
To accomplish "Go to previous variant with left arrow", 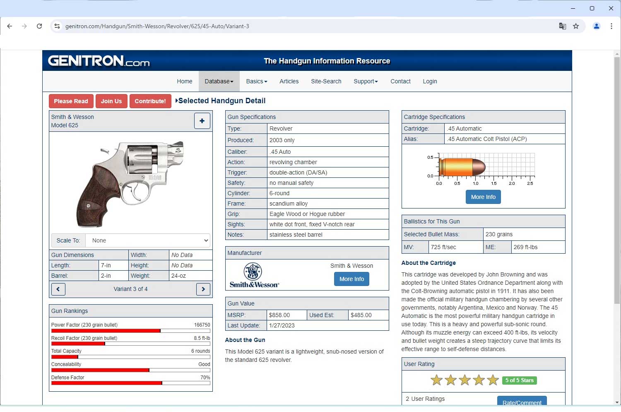I will click(x=58, y=289).
